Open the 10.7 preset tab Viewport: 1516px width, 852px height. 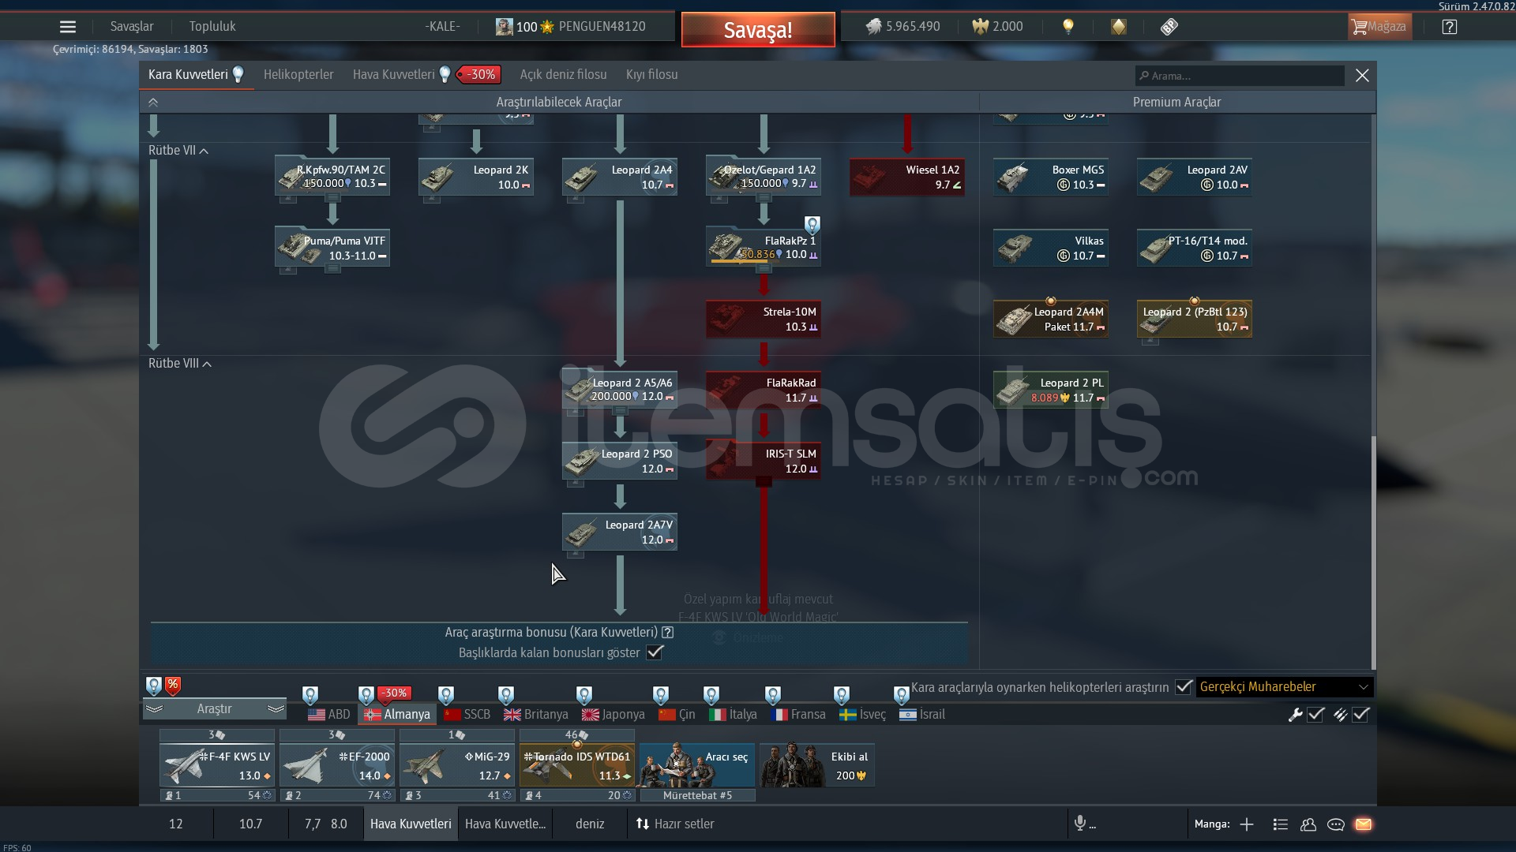click(x=250, y=824)
